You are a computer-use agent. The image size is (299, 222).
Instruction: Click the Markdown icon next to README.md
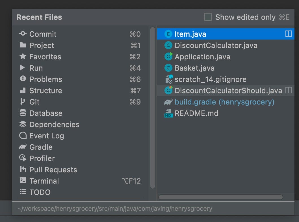168,113
